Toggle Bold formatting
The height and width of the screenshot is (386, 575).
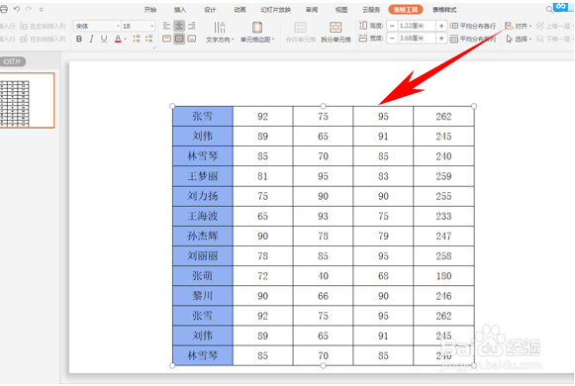[79, 39]
